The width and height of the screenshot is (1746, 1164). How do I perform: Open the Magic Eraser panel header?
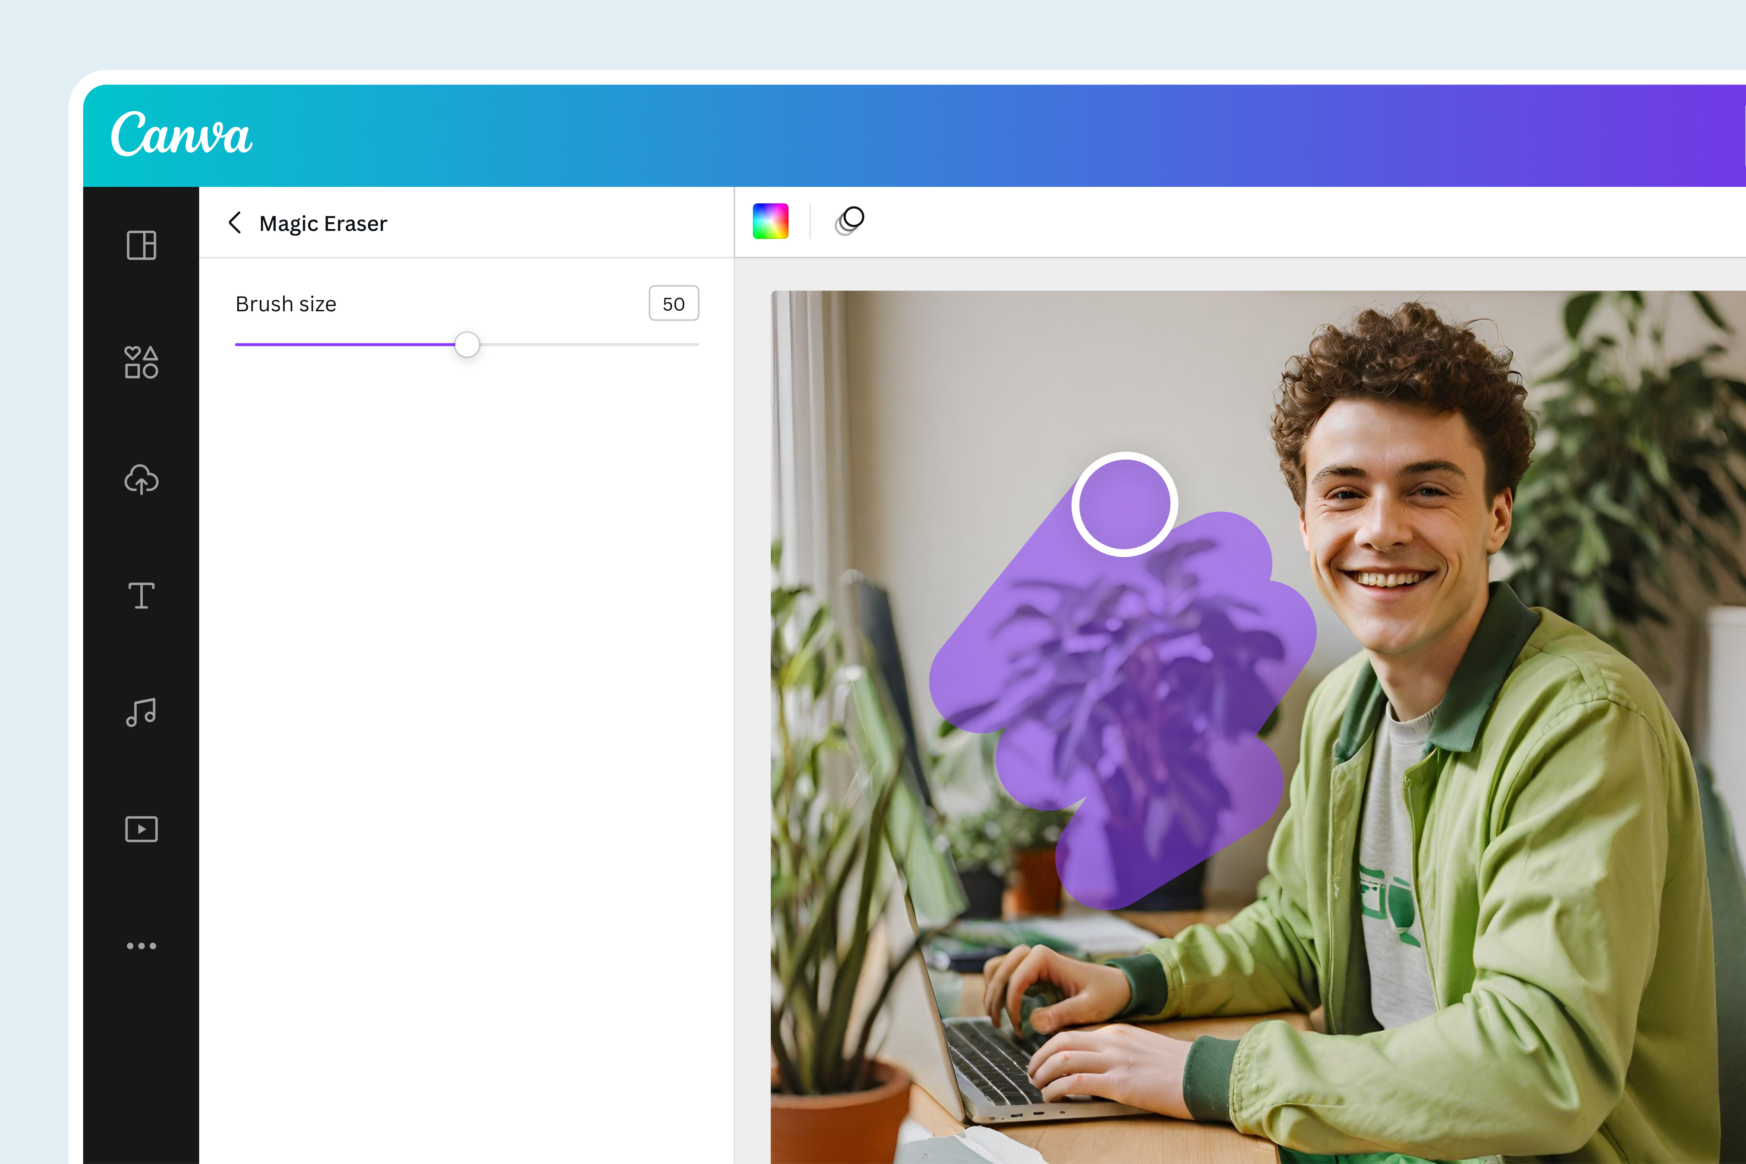pos(322,223)
